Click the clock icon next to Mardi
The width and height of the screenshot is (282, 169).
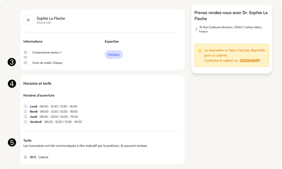(25, 112)
